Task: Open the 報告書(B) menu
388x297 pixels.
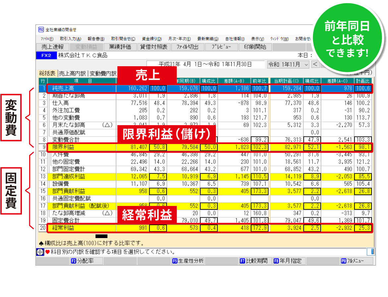Action: 96,38
